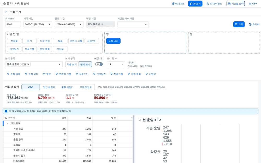Image resolution: width=261 pixels, height=163 pixels.
Task: Open the 도착 권역 filter funnel
Action: pyautogui.click(x=8, y=74)
